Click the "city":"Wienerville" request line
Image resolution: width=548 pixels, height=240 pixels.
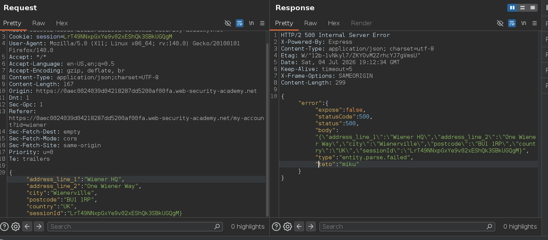pos(62,193)
